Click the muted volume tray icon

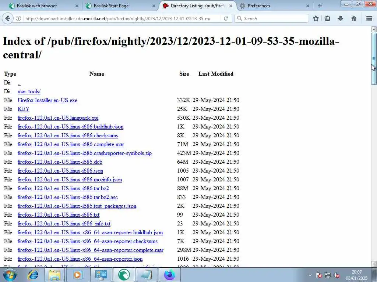pos(337,275)
